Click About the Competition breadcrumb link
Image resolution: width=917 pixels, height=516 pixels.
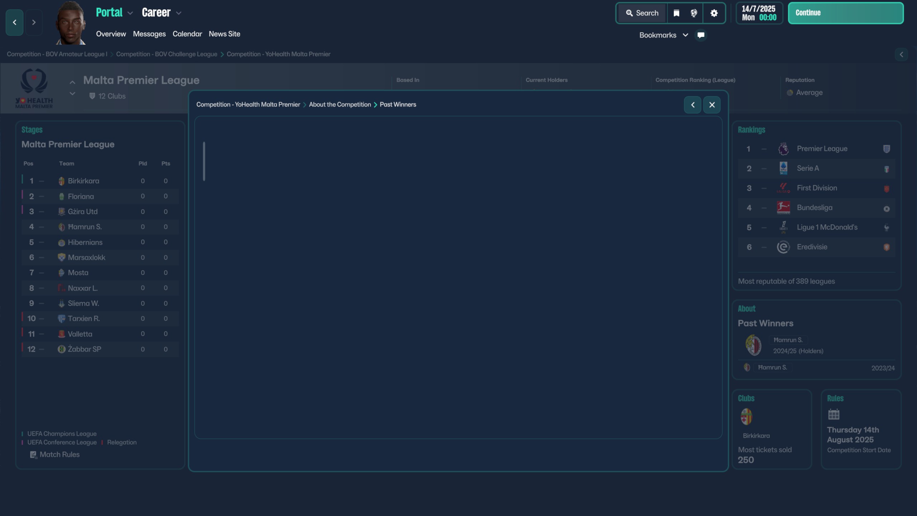[x=340, y=105]
